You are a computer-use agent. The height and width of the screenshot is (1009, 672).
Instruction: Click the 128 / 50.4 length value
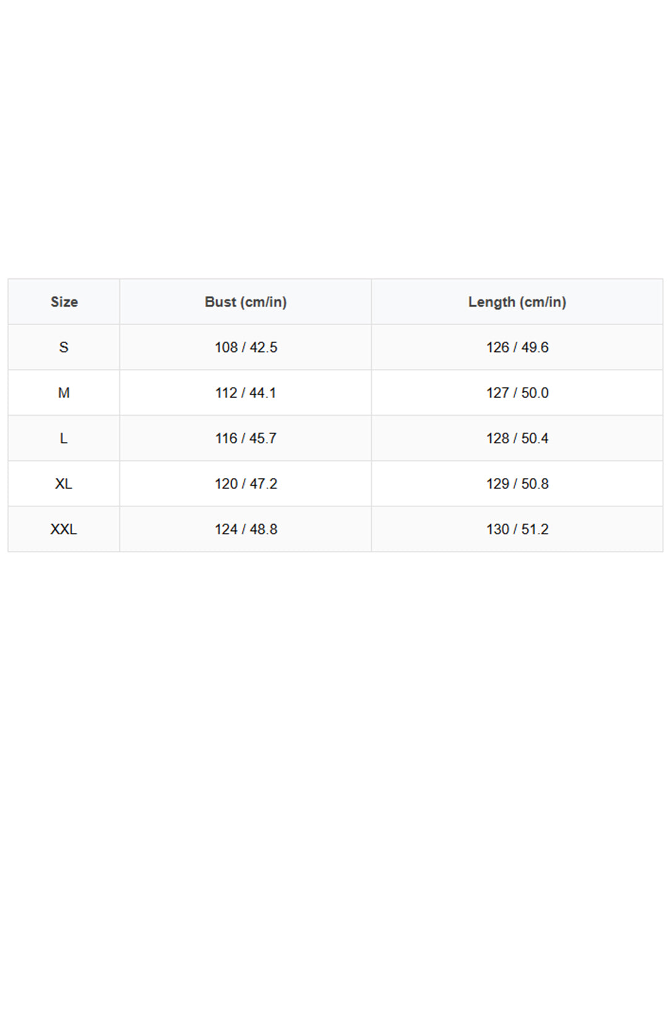click(x=517, y=438)
